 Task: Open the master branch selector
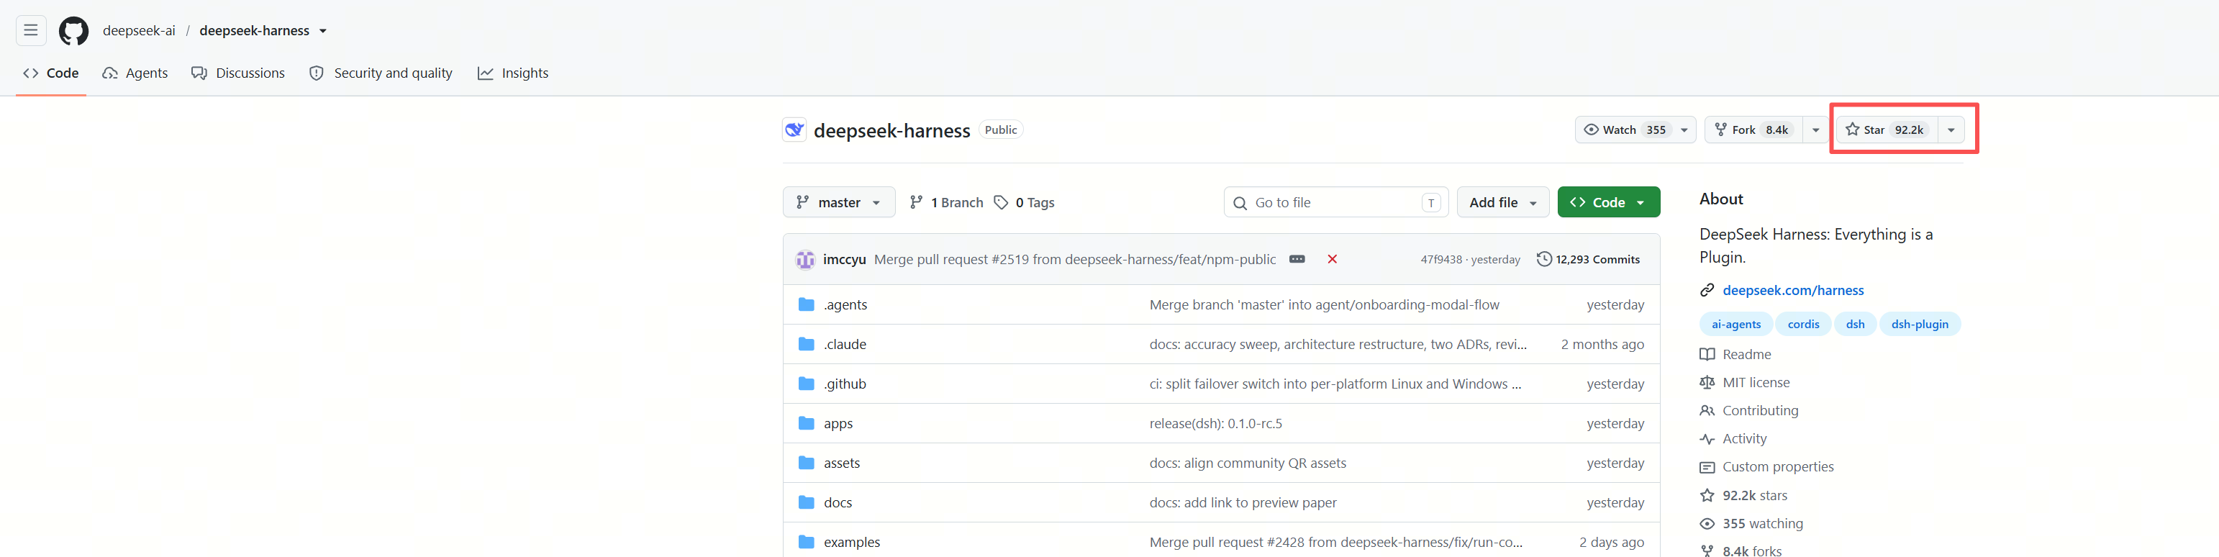839,202
